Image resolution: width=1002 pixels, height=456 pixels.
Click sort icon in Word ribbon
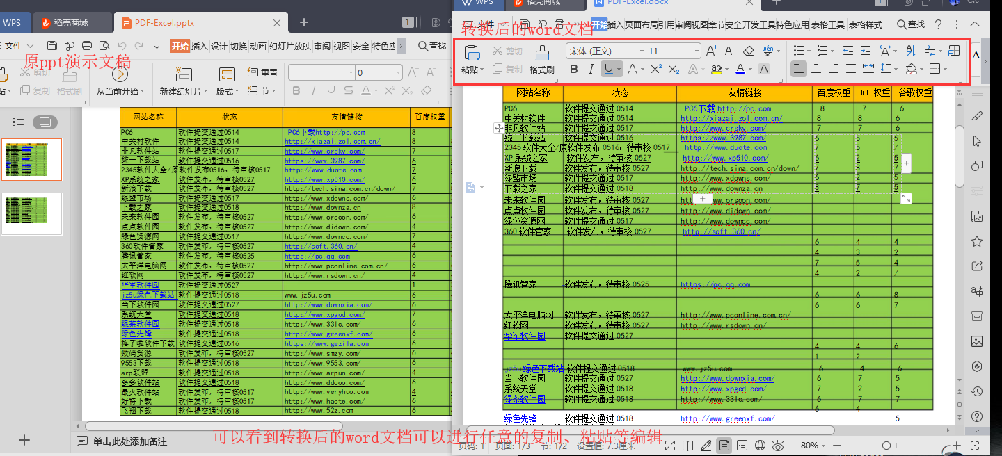910,51
